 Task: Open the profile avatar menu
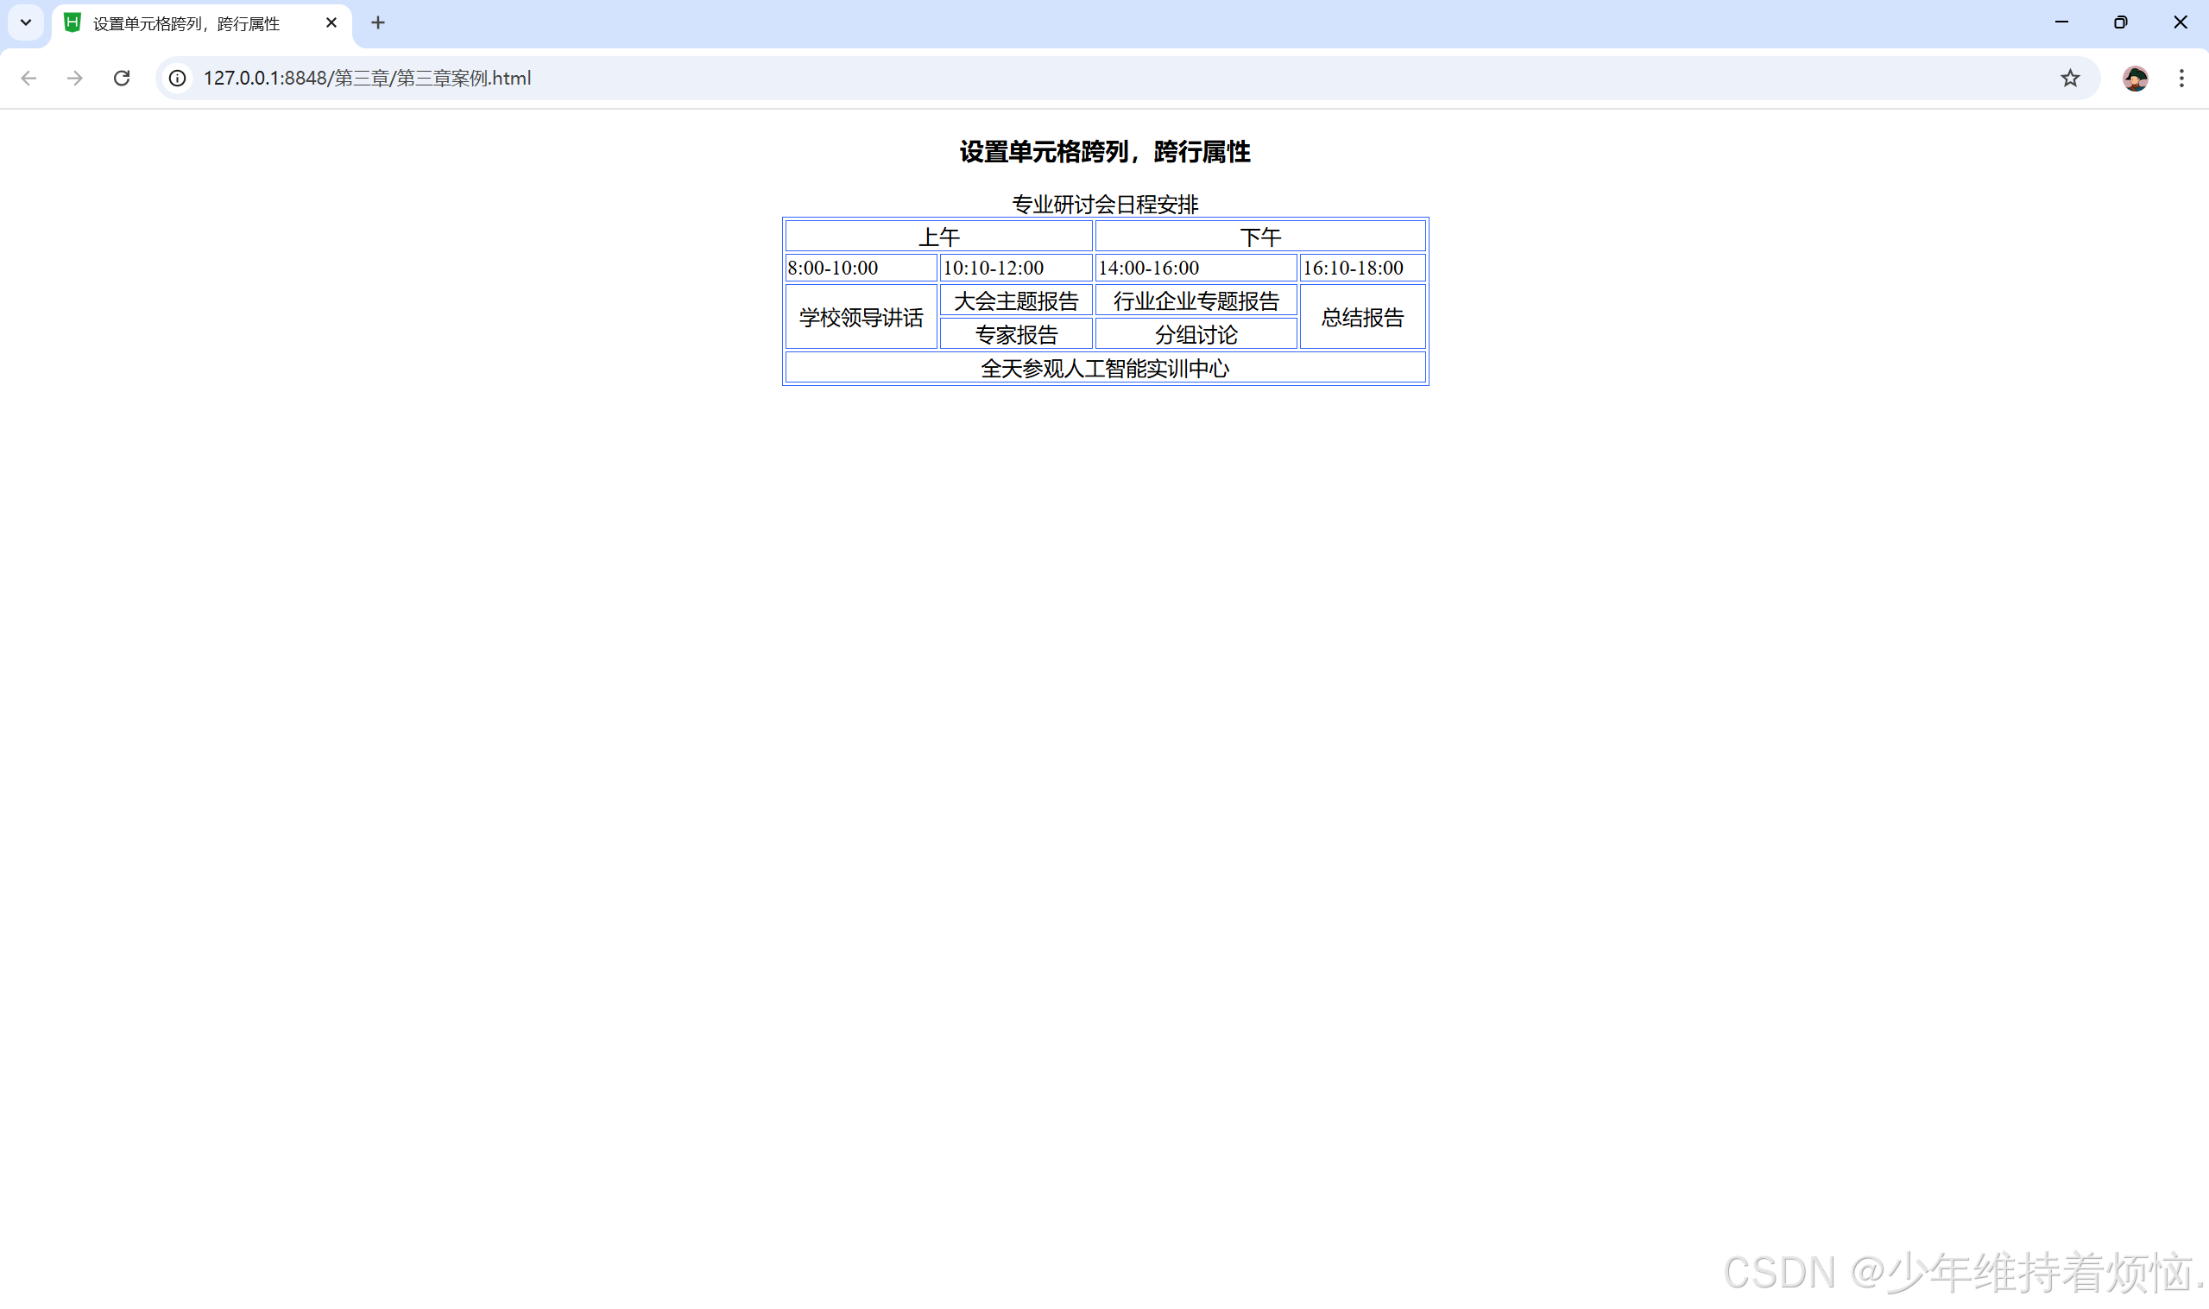[2134, 79]
